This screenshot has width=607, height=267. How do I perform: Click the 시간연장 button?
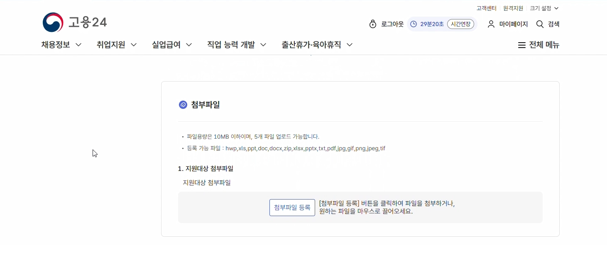(x=460, y=24)
